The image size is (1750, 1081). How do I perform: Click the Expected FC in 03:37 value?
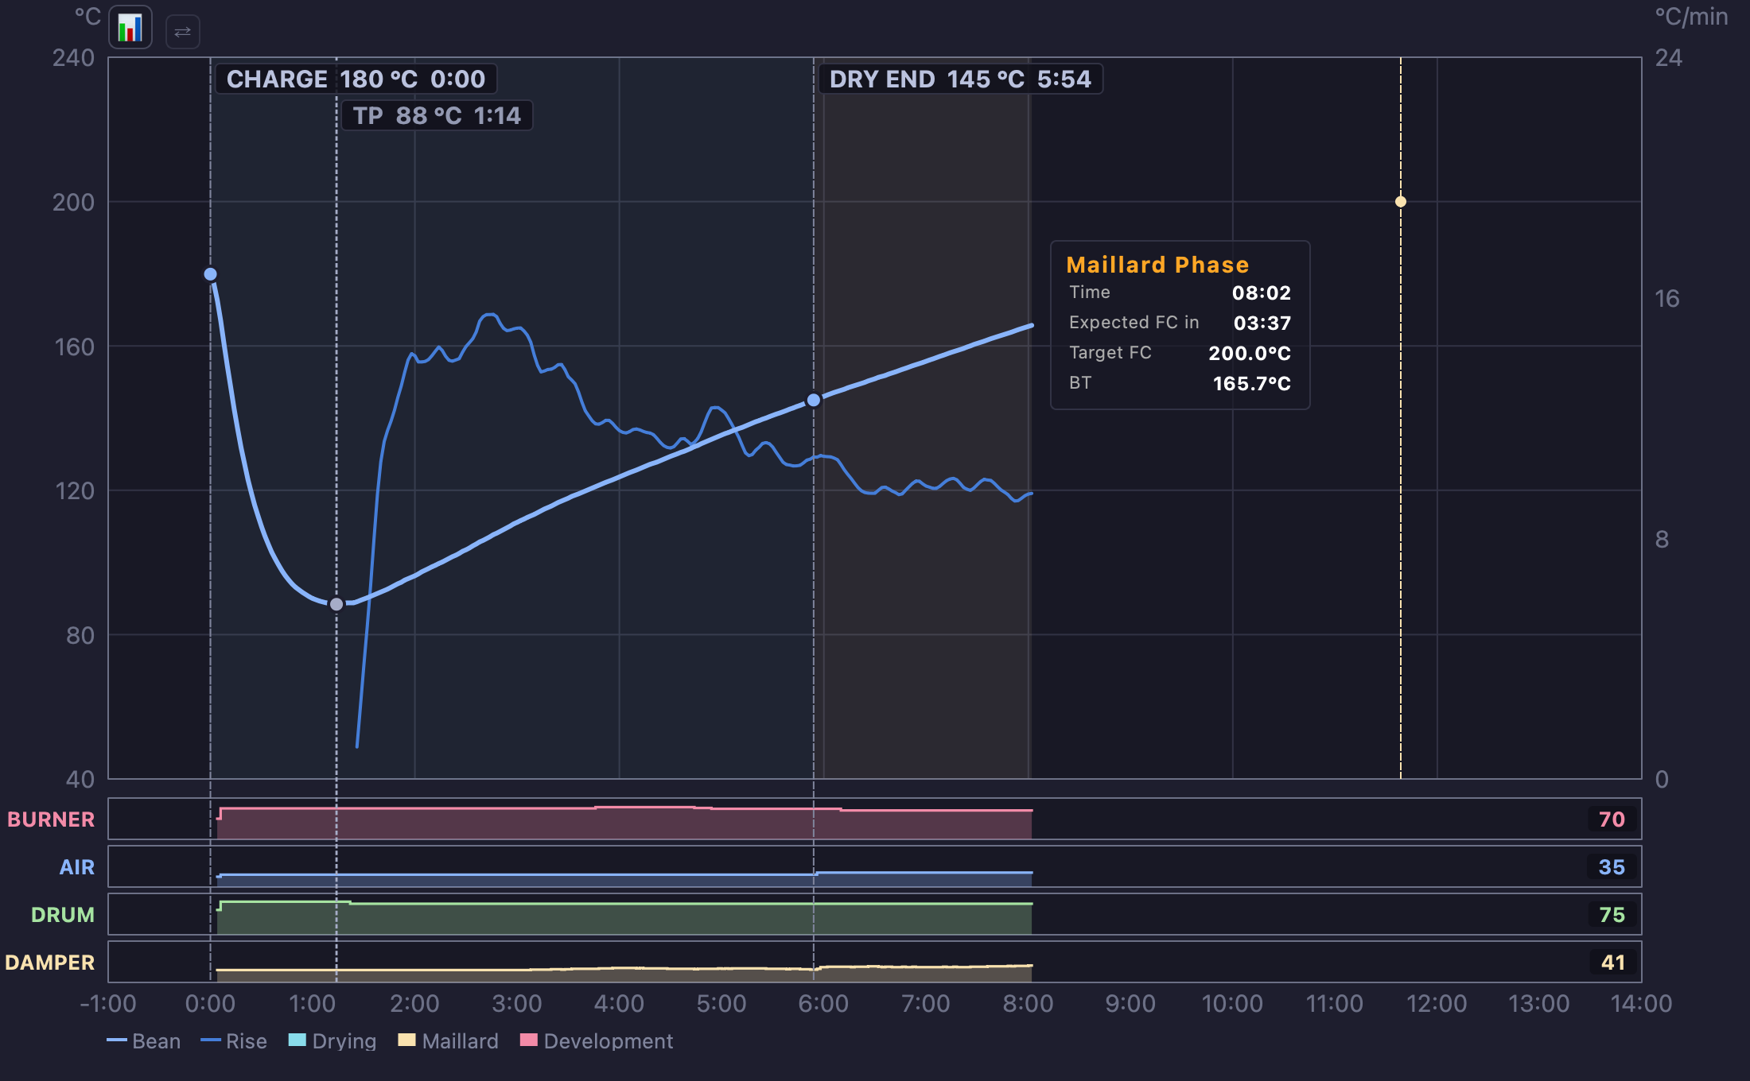(x=1262, y=323)
